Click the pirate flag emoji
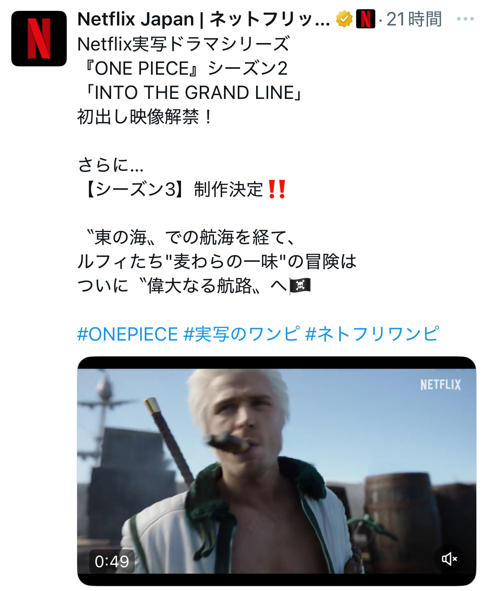The height and width of the screenshot is (591, 488). [300, 285]
